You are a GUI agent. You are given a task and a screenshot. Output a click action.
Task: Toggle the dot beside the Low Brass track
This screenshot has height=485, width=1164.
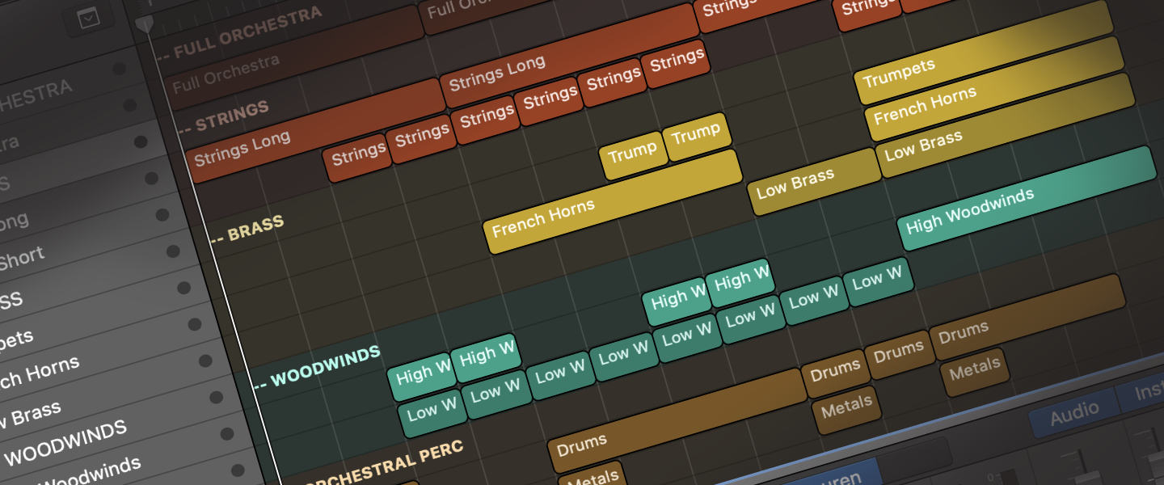point(216,398)
